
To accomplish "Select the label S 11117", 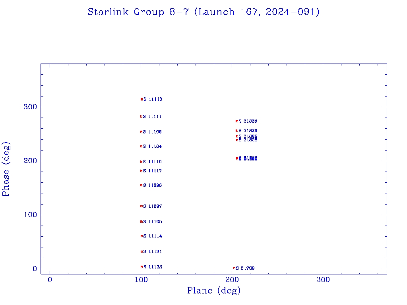I will (152, 171).
